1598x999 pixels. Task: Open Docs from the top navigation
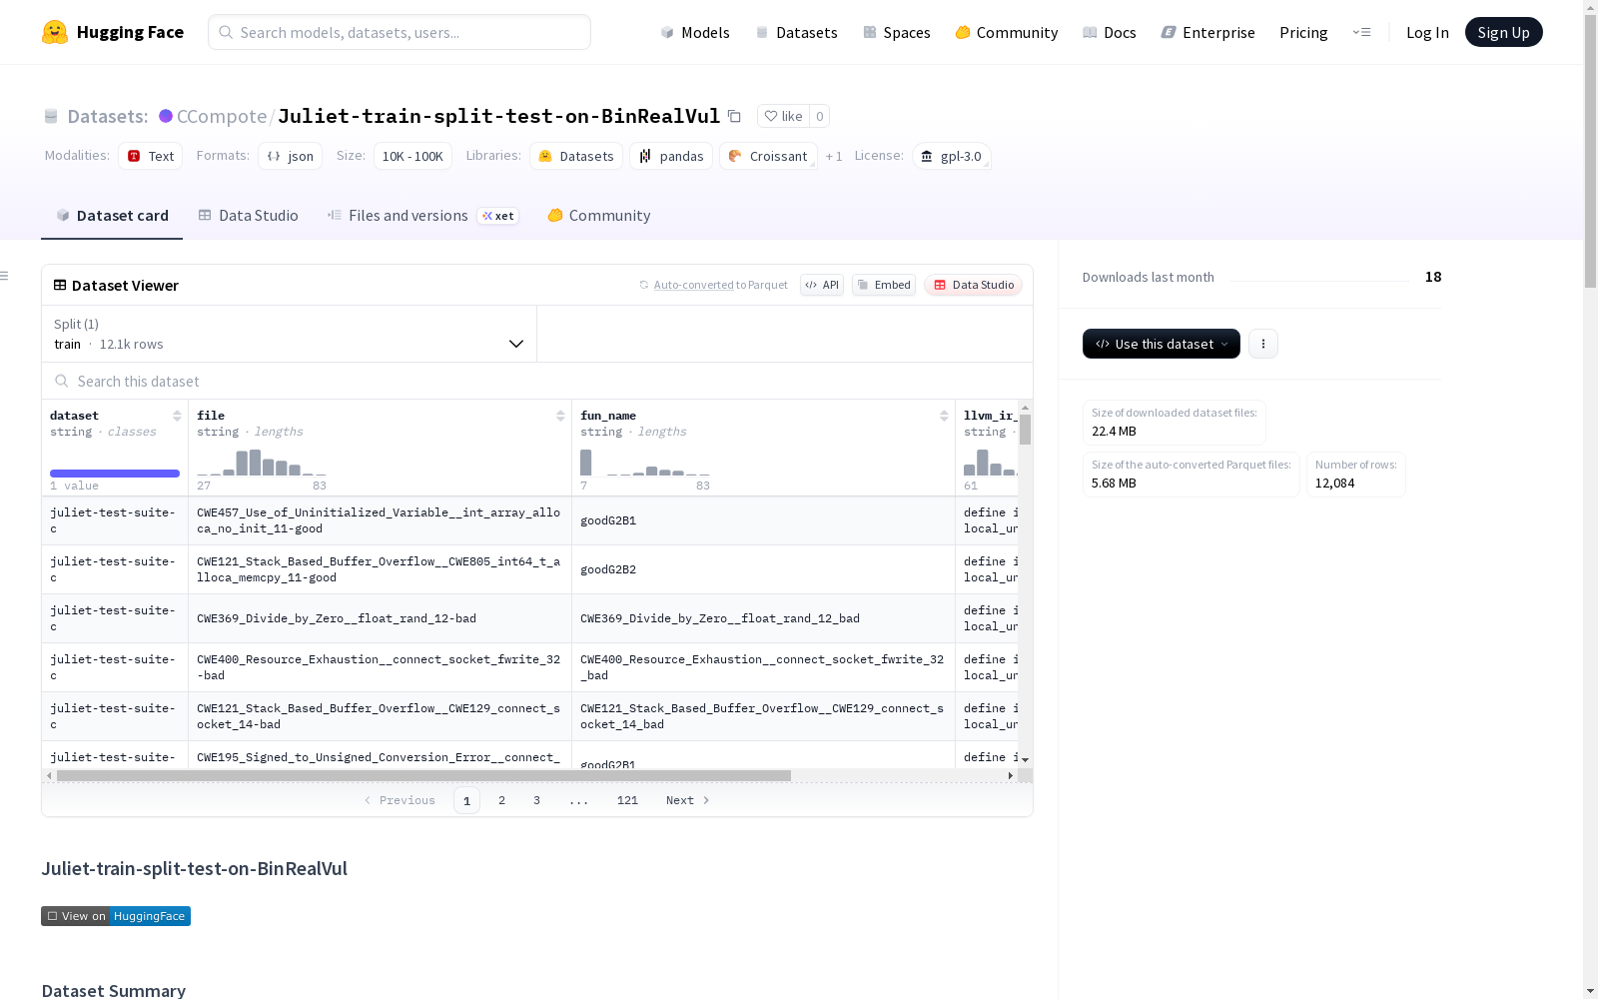[x=1110, y=32]
